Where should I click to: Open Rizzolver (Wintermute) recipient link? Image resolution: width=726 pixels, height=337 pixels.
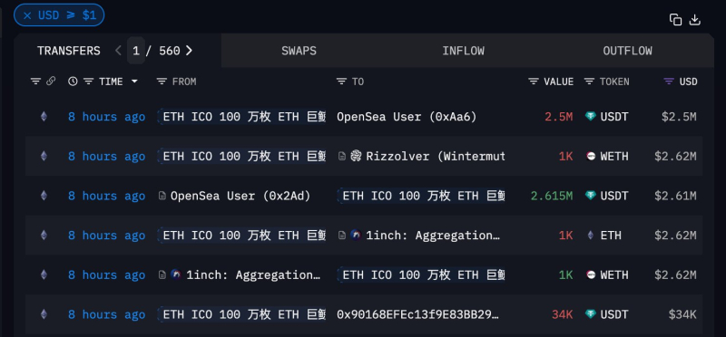436,157
